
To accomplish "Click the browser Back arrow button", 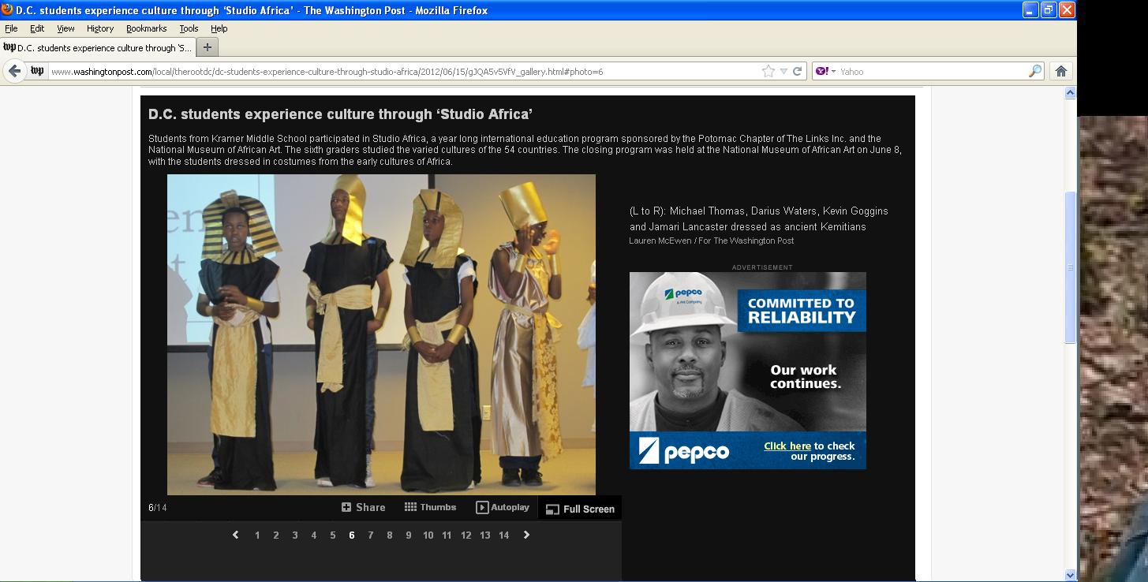I will click(14, 71).
